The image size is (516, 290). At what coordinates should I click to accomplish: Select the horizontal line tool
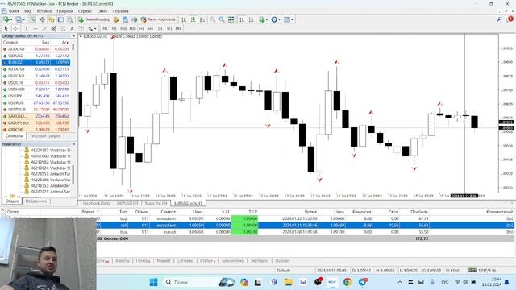[x=35, y=29]
